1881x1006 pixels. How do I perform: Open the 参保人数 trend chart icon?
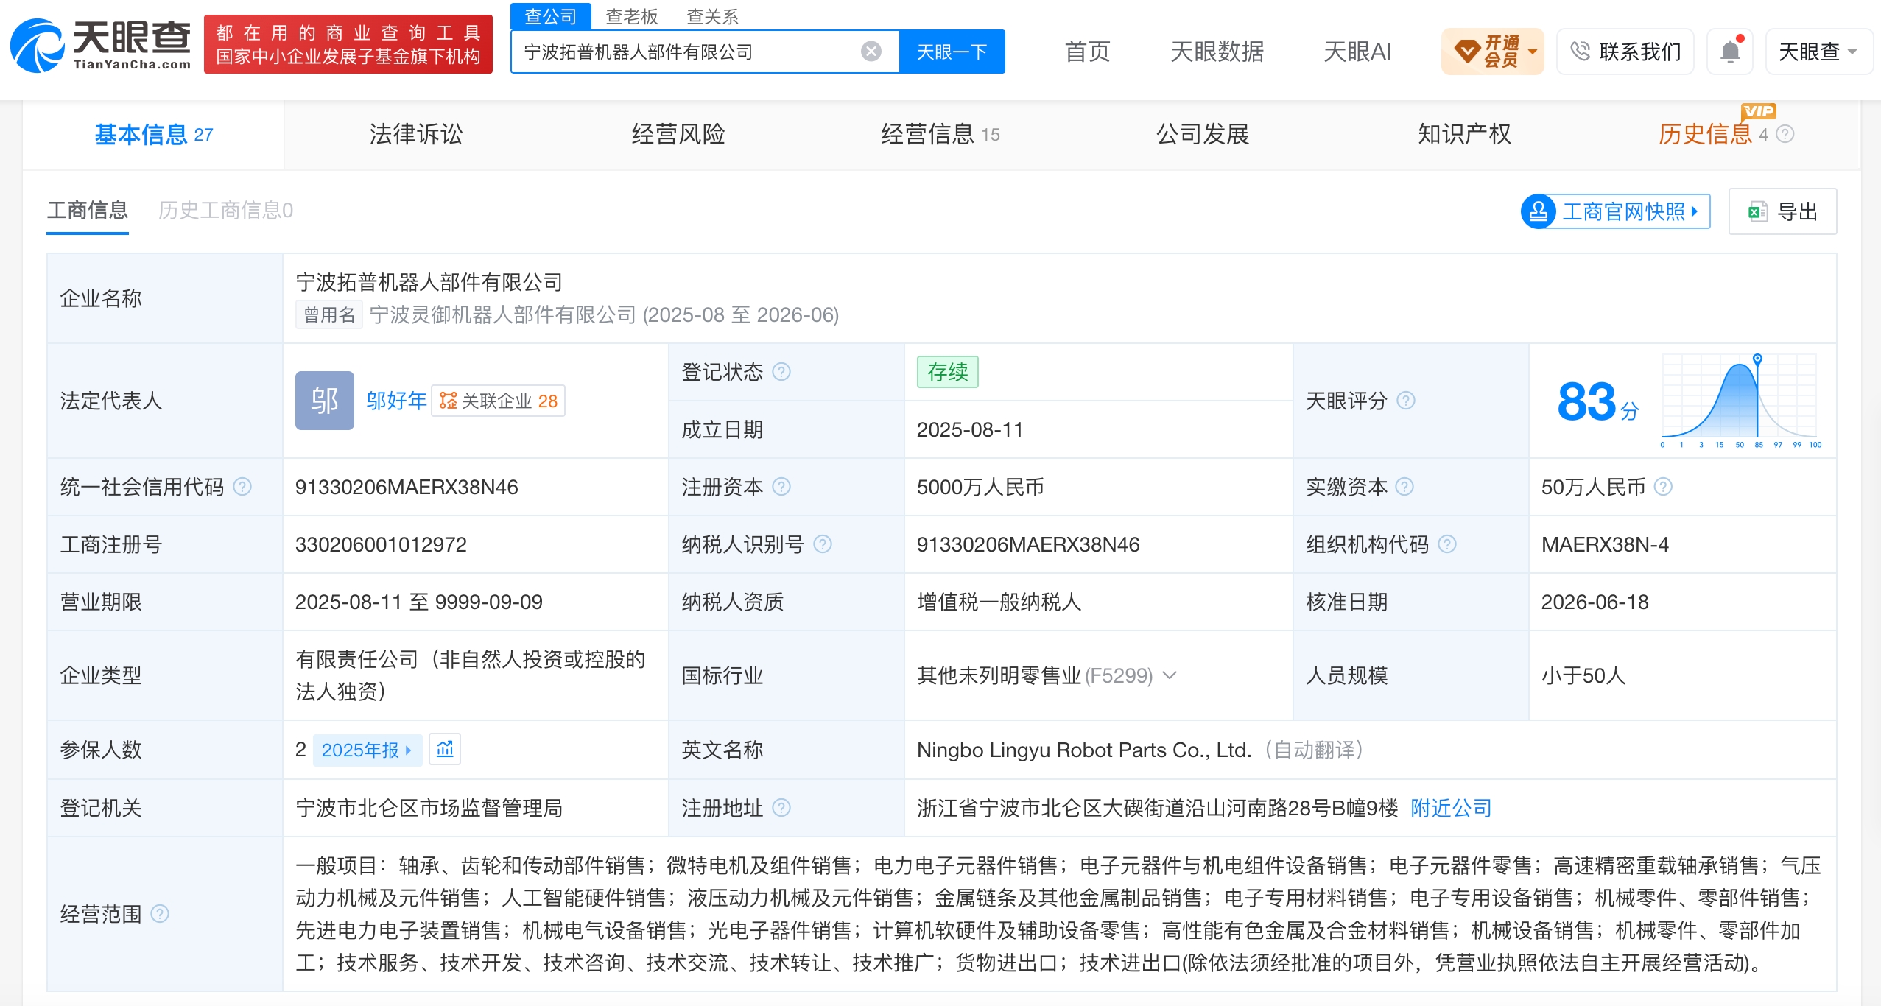click(445, 750)
